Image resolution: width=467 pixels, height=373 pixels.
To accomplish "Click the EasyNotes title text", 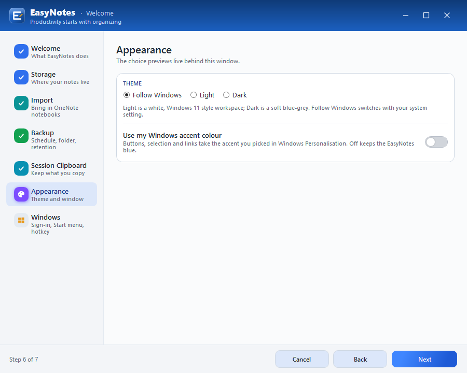I will (x=53, y=12).
